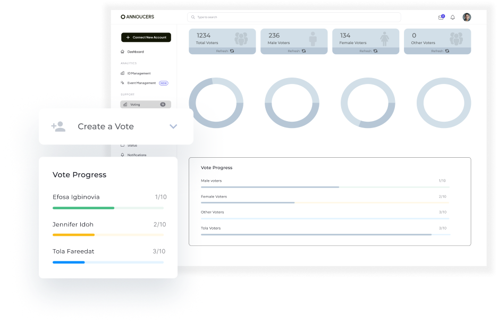The image size is (498, 323).
Task: Click the refresh icon under Male Voters
Action: pyautogui.click(x=303, y=51)
